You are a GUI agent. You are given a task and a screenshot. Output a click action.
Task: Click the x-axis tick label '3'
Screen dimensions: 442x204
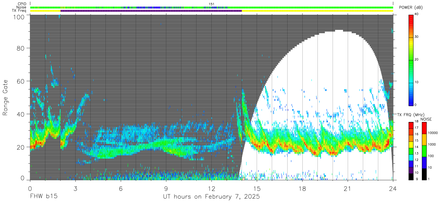[x=75, y=189]
